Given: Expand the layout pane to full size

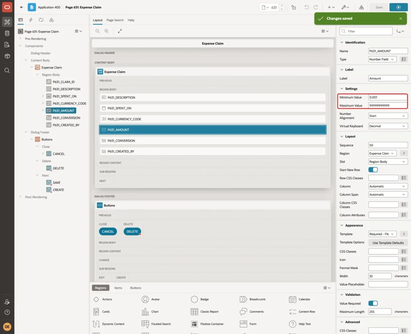Looking at the screenshot, I should click(x=120, y=31).
